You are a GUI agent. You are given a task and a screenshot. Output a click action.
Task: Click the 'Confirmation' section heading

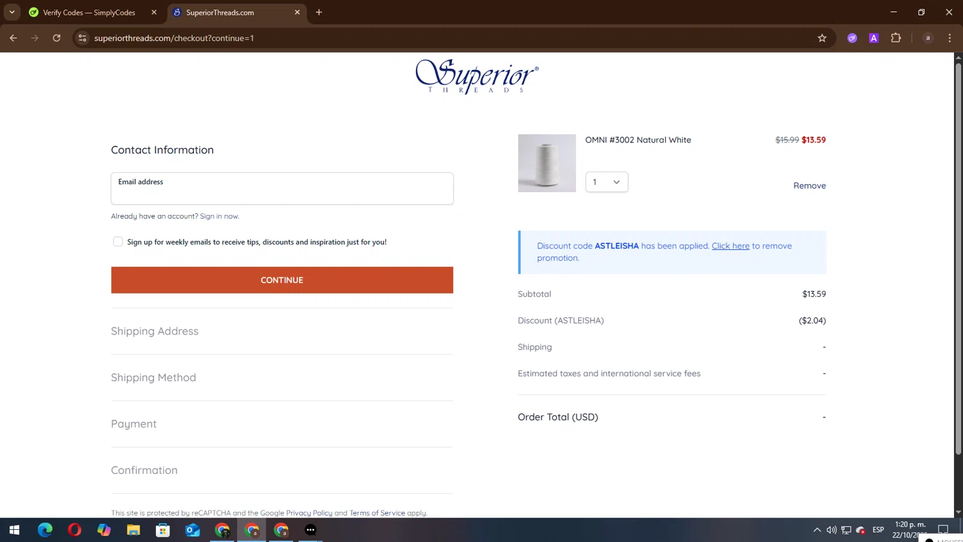coord(144,470)
